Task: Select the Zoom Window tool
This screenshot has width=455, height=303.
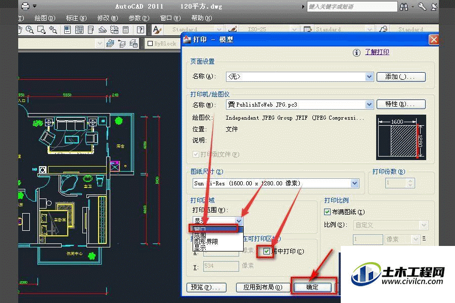Action: [x=41, y=30]
